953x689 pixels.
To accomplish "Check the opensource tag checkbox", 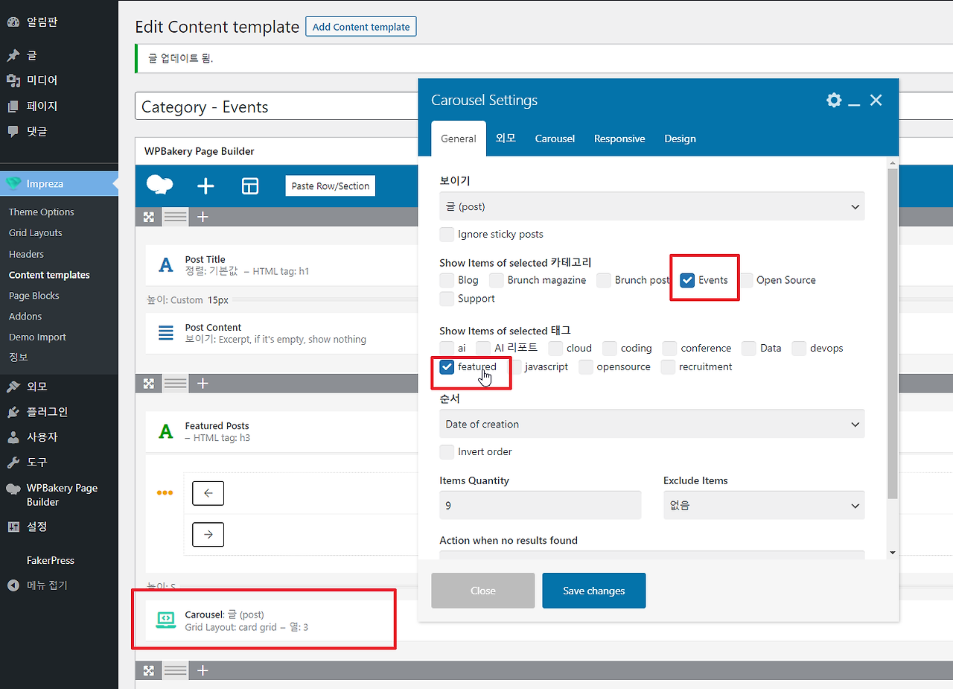I will click(586, 366).
